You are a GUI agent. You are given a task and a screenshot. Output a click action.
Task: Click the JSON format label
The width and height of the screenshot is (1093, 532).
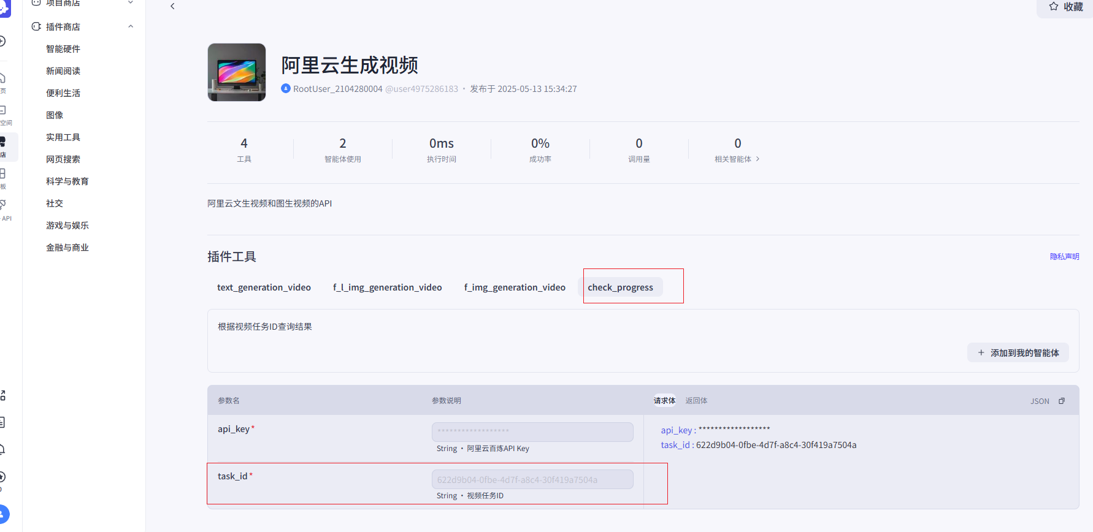(1040, 401)
